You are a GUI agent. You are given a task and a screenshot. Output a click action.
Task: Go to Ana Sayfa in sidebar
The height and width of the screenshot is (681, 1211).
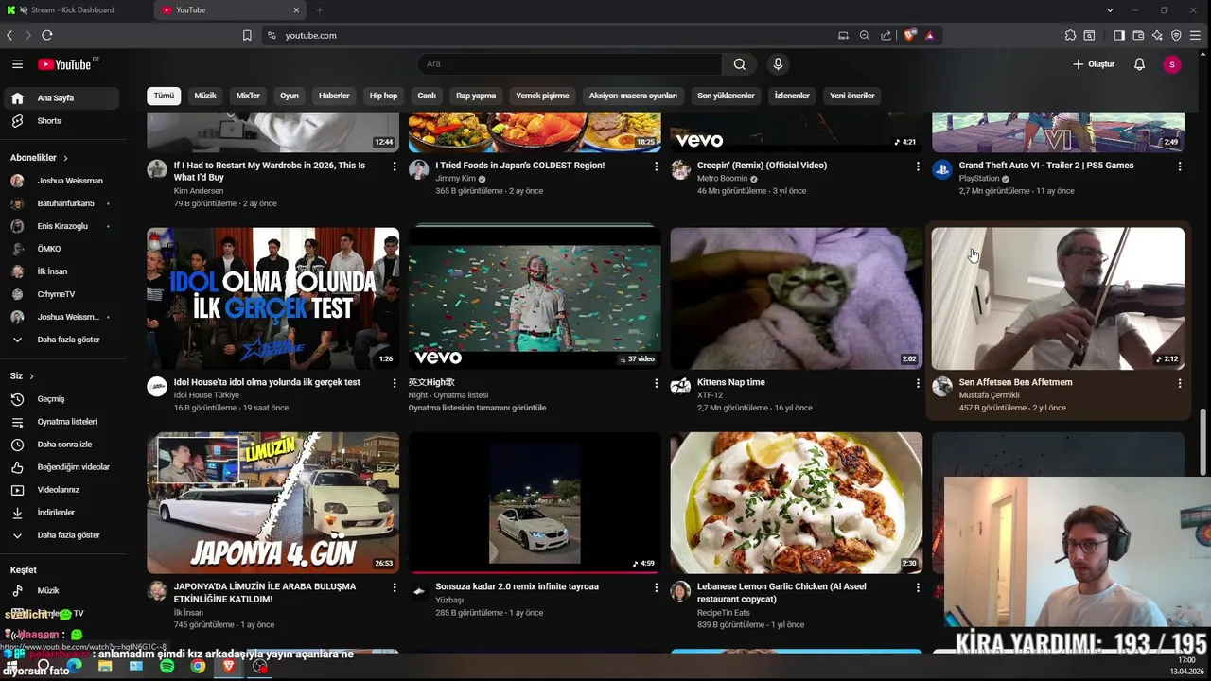point(60,98)
